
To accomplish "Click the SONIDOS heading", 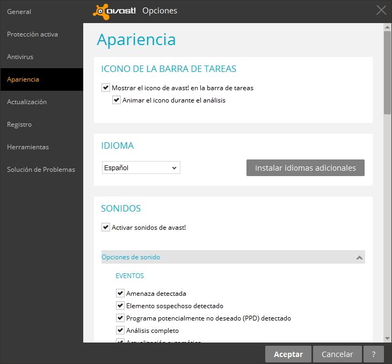I will click(x=121, y=208).
